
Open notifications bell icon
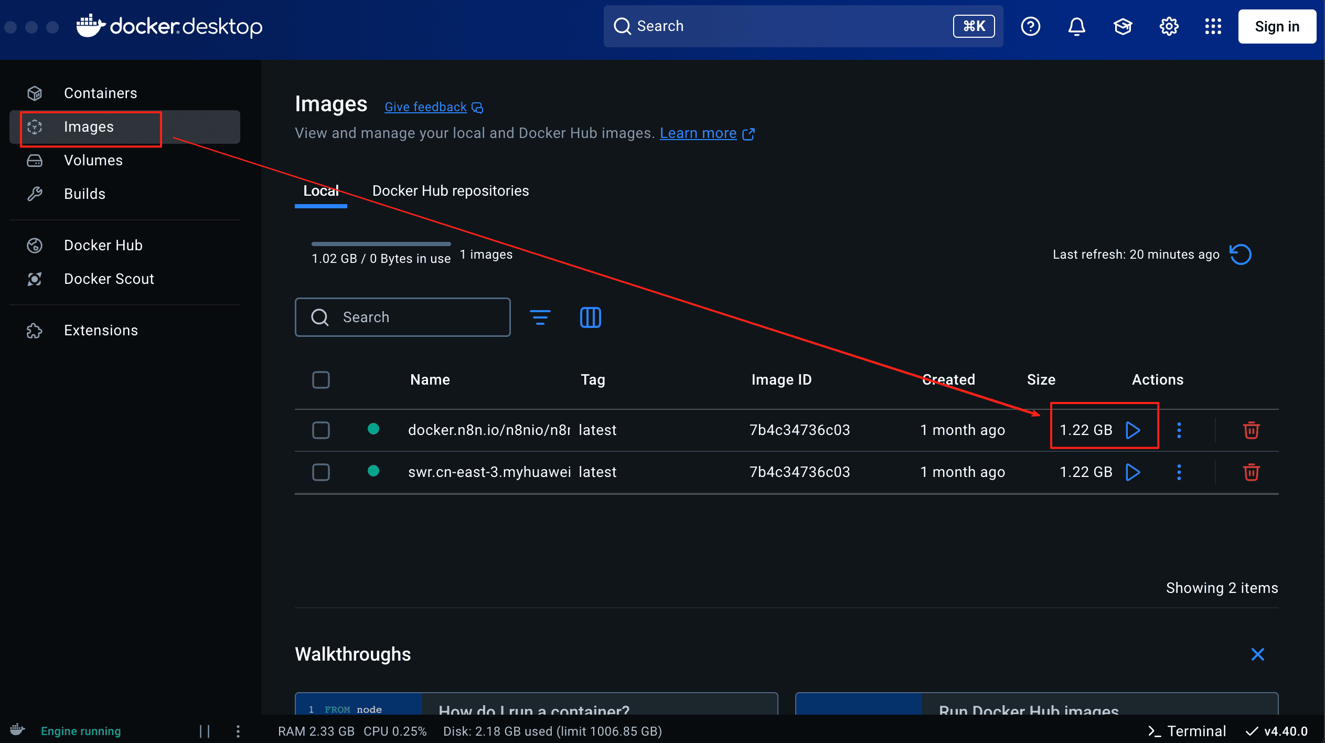pyautogui.click(x=1076, y=26)
